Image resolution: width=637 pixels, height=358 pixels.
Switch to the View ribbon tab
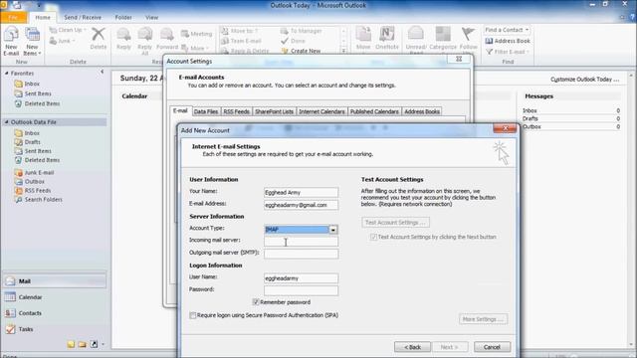click(x=151, y=18)
